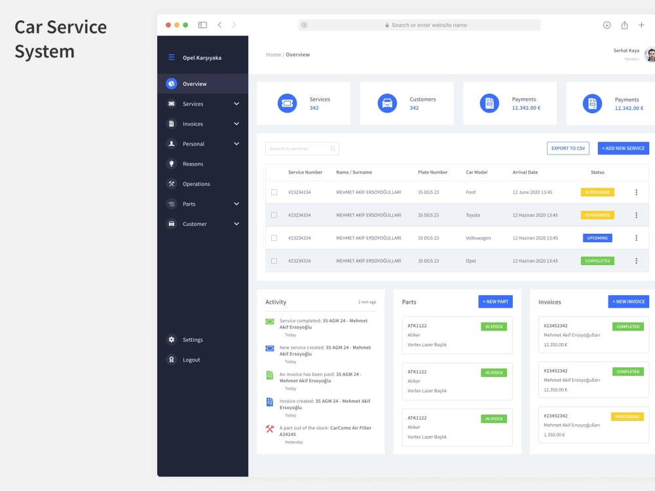The height and width of the screenshot is (491, 655).
Task: Click the Personal user icon in sidebar
Action: click(x=171, y=143)
